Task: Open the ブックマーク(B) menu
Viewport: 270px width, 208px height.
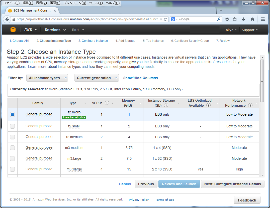Action: 74,3
